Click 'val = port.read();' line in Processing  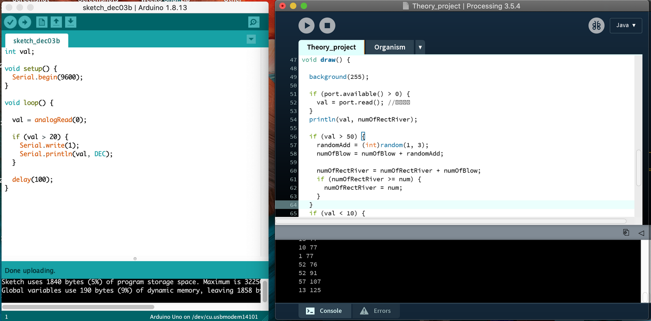[x=351, y=102]
